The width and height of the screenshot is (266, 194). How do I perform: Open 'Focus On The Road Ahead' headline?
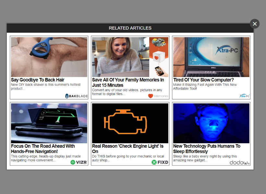point(43,149)
